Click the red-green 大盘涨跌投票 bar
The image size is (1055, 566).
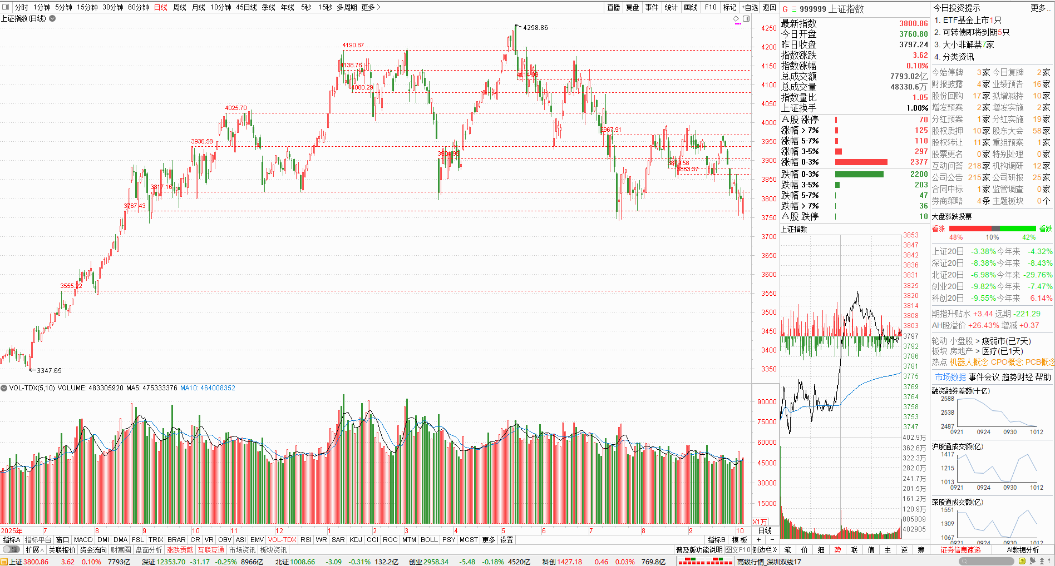992,229
